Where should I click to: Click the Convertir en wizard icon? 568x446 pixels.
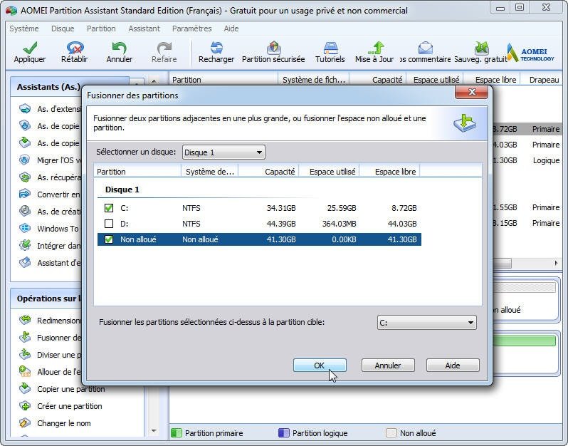point(25,194)
